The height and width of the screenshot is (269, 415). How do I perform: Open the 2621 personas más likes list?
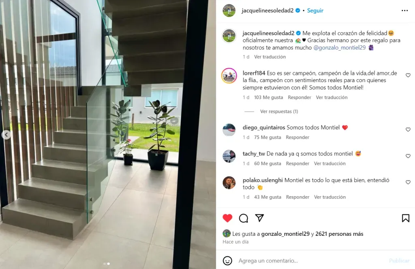[339, 234]
